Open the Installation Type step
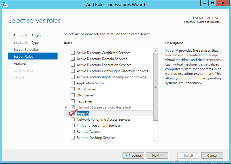Viewport: 231px width, 164px height. 26,43
